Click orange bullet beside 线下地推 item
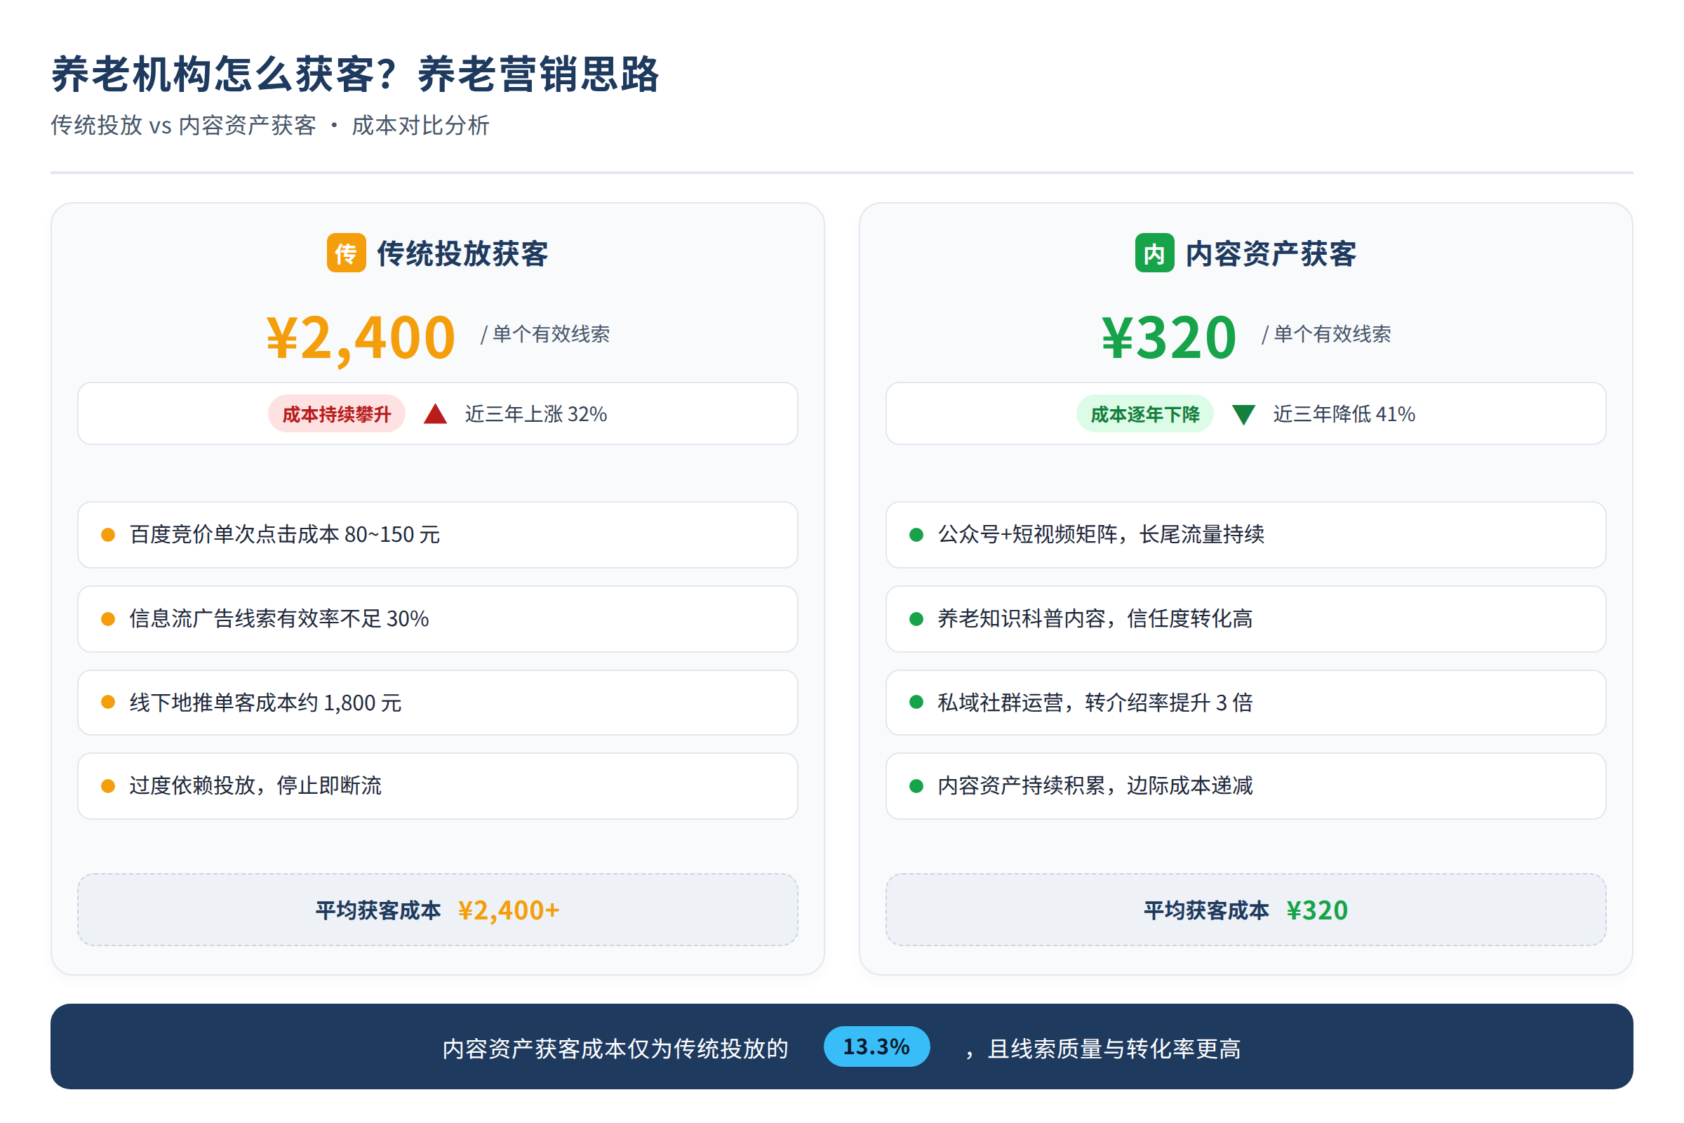The height and width of the screenshot is (1123, 1684). tap(108, 702)
